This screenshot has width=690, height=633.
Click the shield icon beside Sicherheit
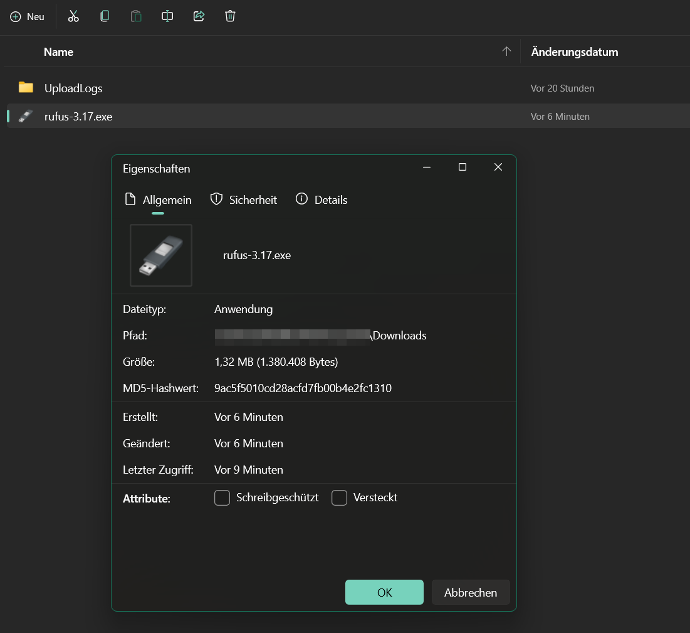pyautogui.click(x=216, y=199)
